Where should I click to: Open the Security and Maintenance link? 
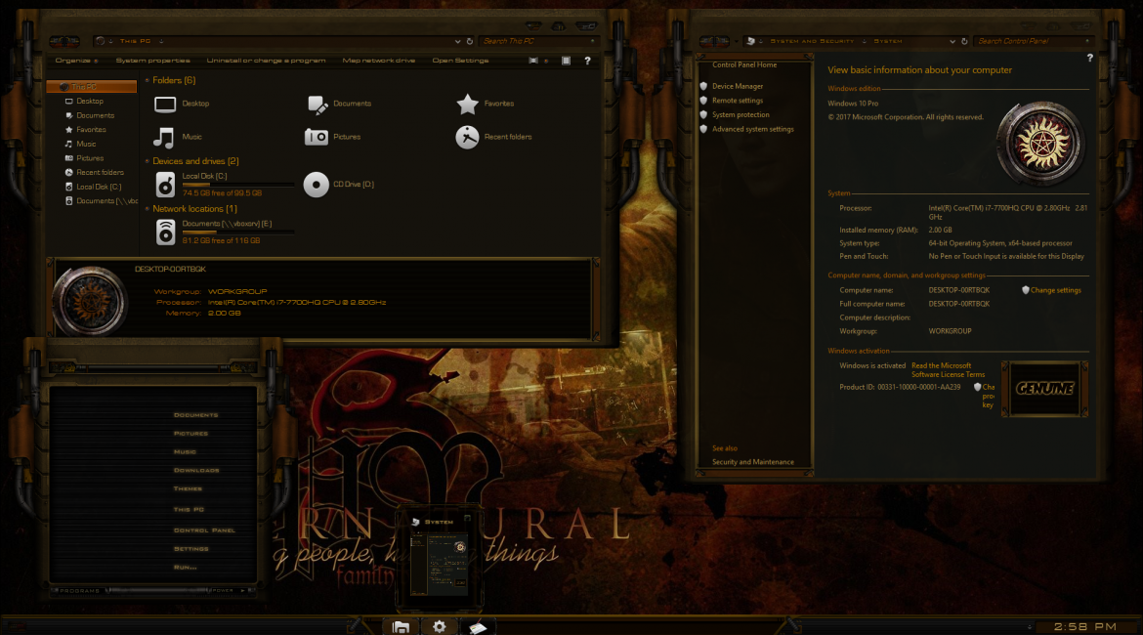tap(752, 462)
